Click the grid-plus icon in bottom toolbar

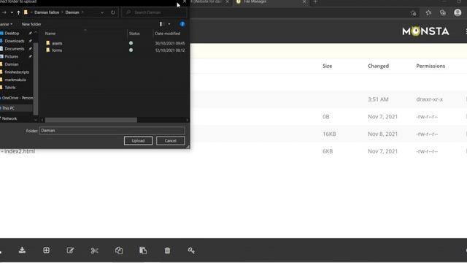(46, 250)
